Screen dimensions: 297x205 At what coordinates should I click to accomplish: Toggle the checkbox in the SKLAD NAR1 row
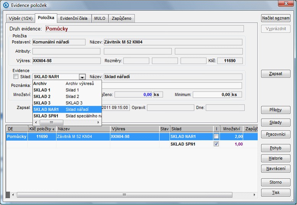216,136
